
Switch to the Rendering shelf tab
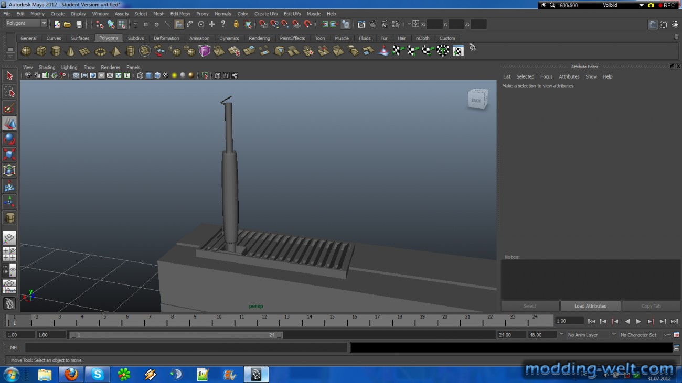(259, 38)
